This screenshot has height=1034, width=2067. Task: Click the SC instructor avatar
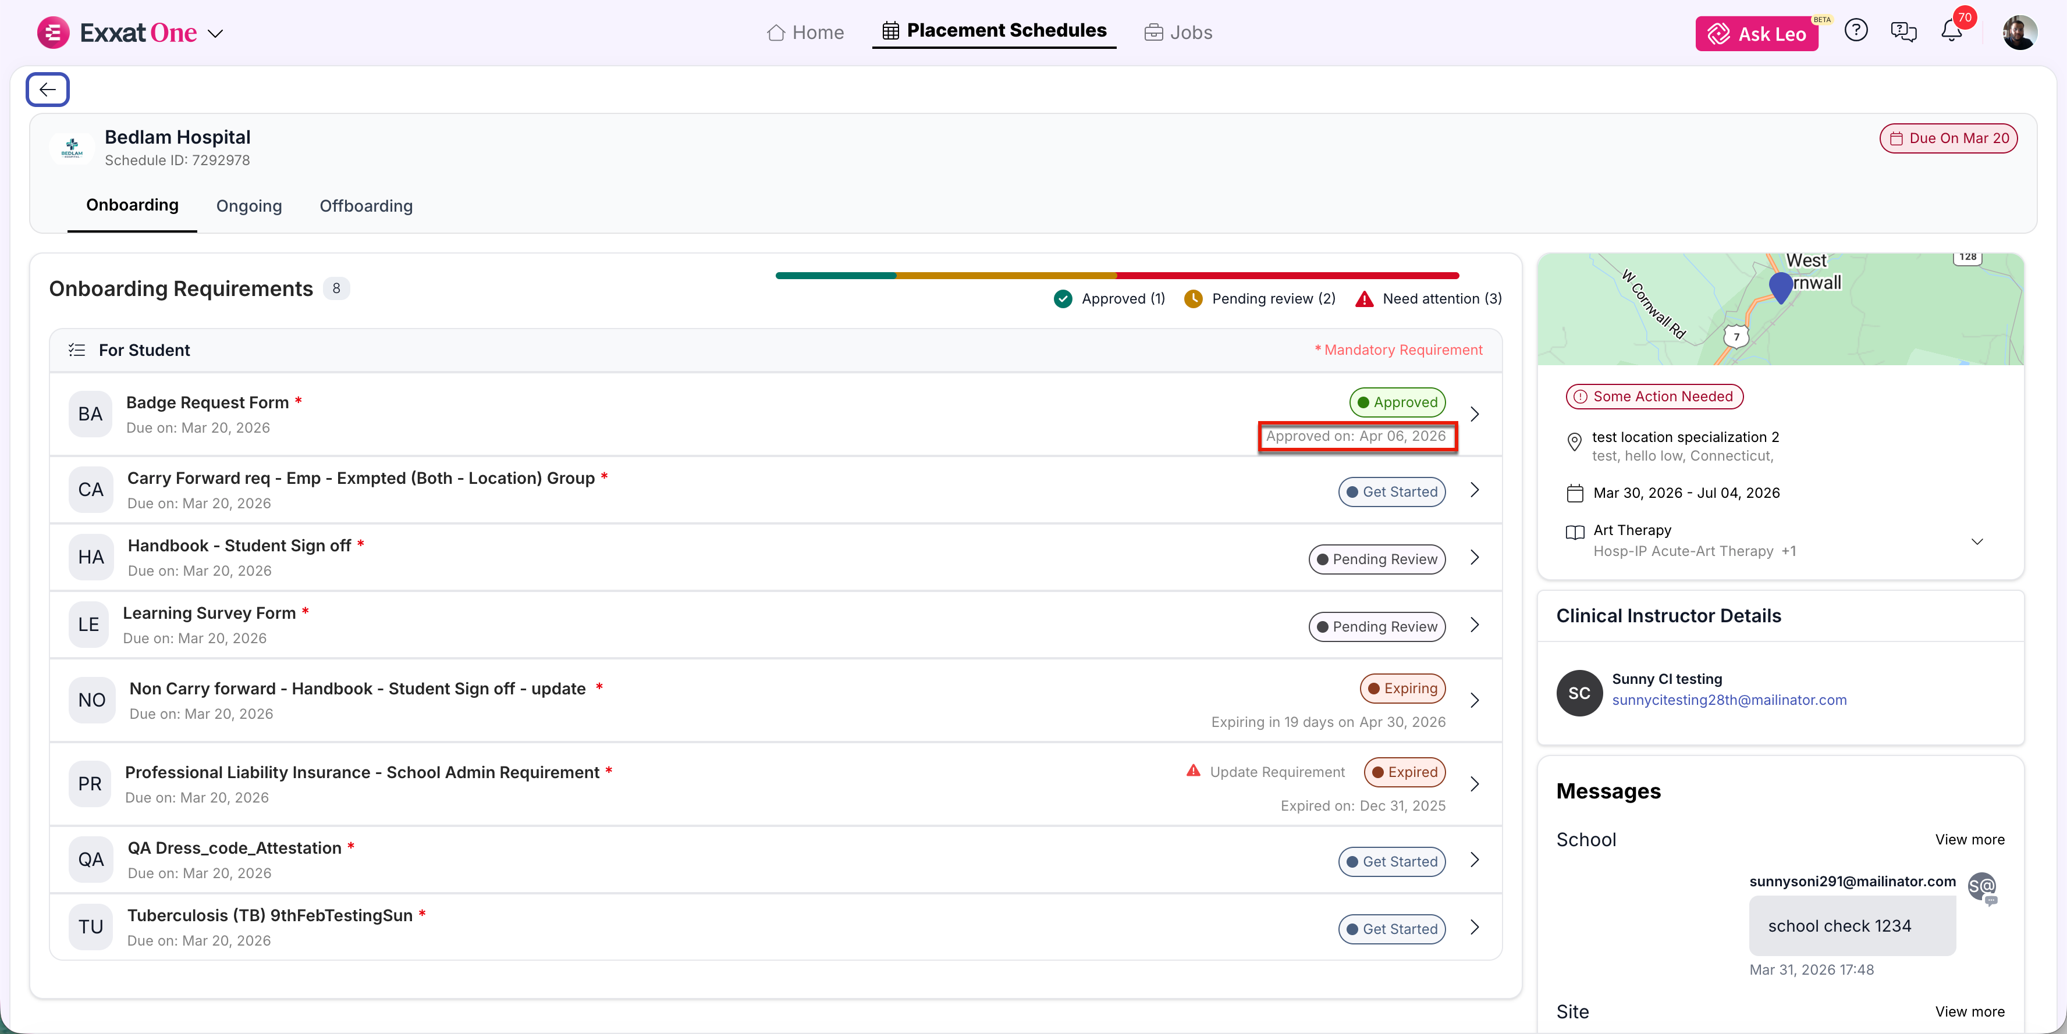[1579, 692]
